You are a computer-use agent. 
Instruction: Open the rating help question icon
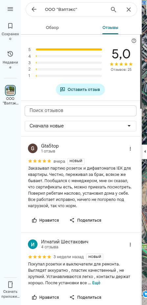click(x=134, y=41)
